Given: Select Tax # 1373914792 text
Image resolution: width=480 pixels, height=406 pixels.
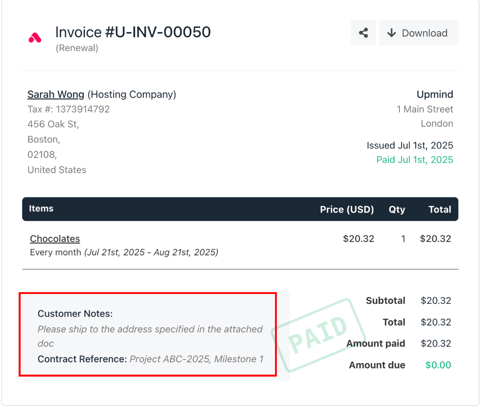Looking at the screenshot, I should point(68,109).
